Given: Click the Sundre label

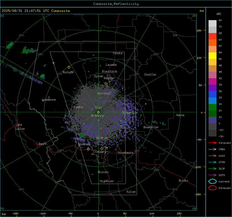Looking at the screenshot, I should coord(78,107).
